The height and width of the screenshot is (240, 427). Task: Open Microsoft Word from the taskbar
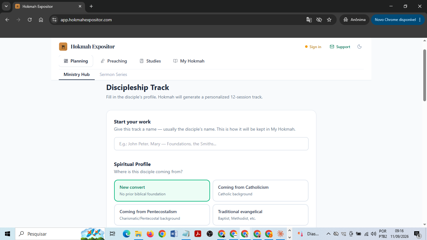(174, 234)
